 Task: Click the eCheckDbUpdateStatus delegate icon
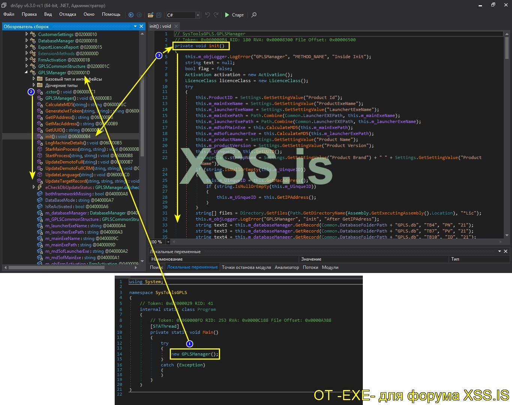pyautogui.click(x=40, y=187)
